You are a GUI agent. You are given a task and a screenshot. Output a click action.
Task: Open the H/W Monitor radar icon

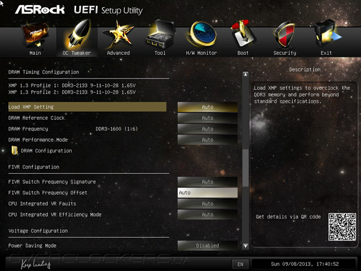(202, 34)
